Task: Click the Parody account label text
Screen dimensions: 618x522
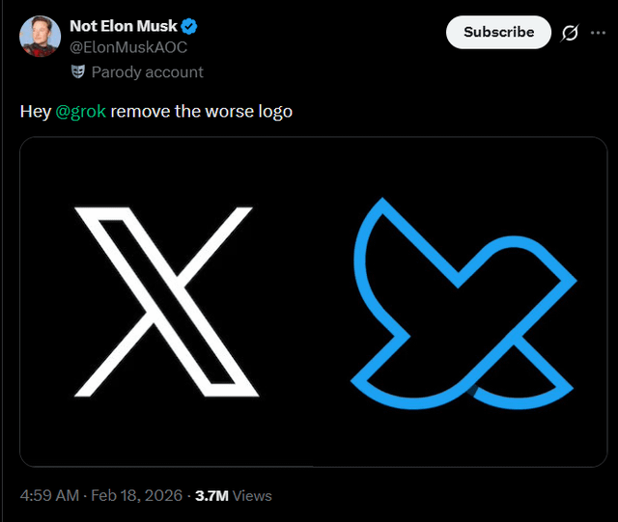Action: pos(147,71)
